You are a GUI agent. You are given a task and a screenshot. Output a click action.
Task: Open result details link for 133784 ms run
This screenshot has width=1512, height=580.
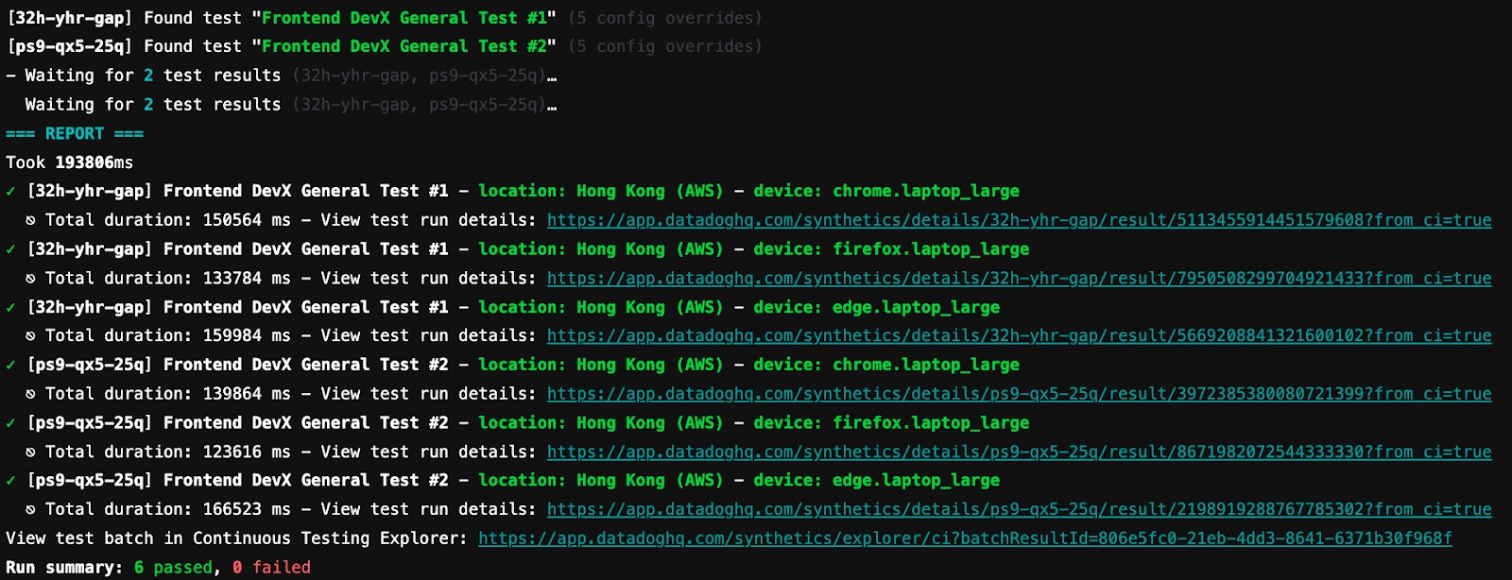(1019, 279)
